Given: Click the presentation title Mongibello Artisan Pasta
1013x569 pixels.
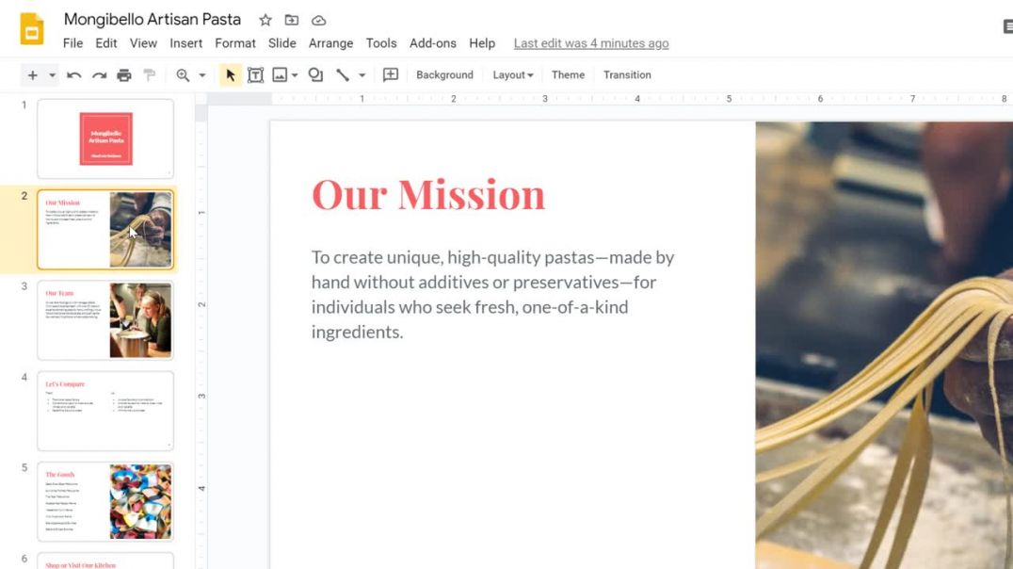Looking at the screenshot, I should tap(153, 20).
